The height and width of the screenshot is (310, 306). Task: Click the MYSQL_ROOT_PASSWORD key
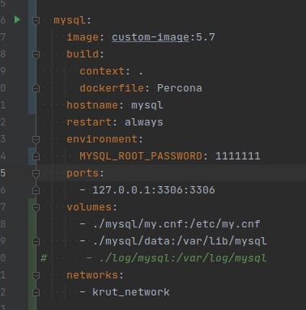point(141,156)
